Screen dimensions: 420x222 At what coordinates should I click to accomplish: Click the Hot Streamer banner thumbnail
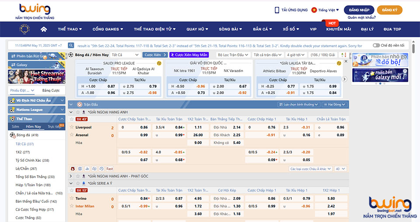coord(37,76)
